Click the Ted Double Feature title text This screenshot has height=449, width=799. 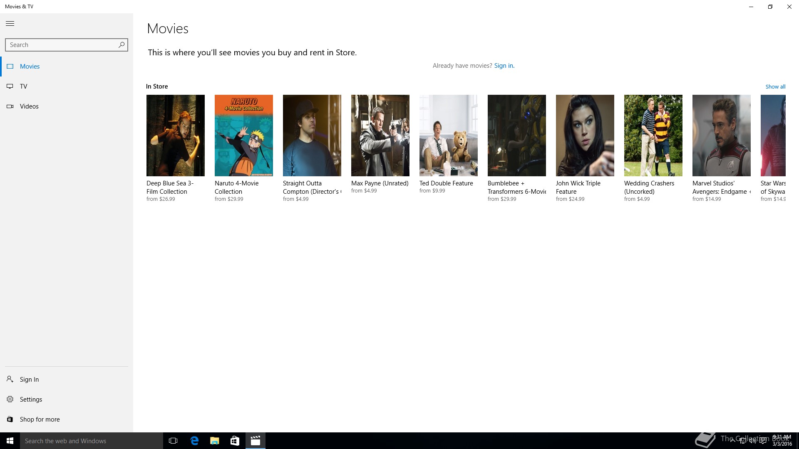446,183
